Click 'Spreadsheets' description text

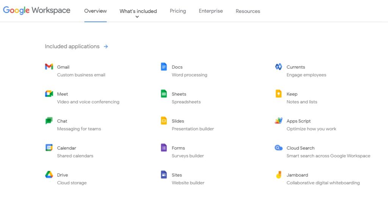coord(186,102)
